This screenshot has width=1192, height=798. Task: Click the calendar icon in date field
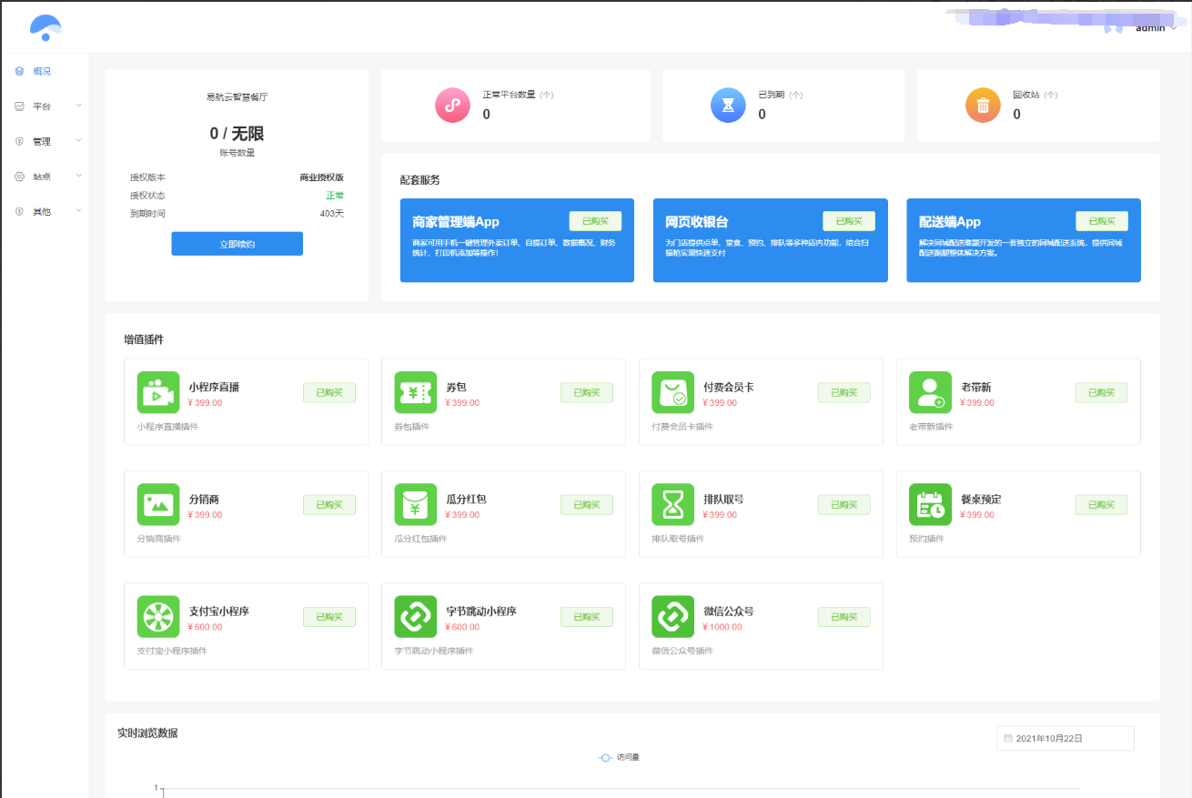tap(1008, 739)
